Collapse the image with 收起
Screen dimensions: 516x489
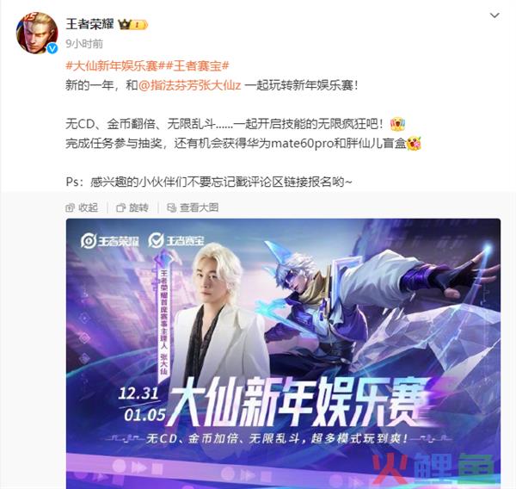(82, 207)
